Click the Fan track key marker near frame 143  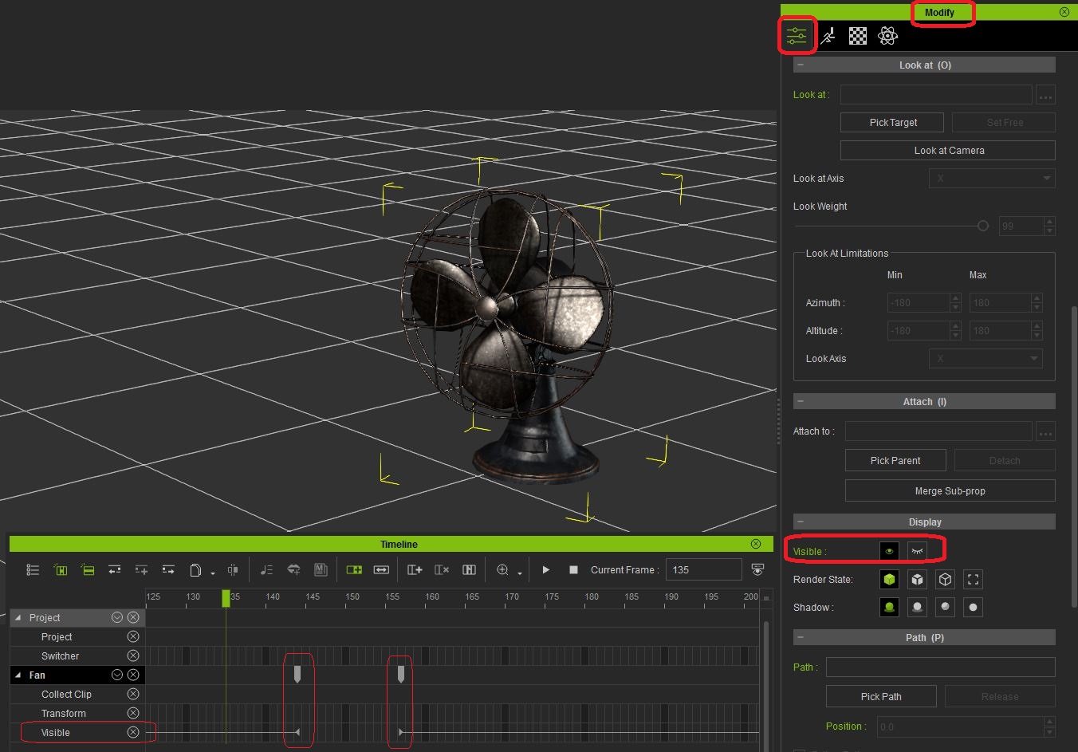(x=297, y=674)
